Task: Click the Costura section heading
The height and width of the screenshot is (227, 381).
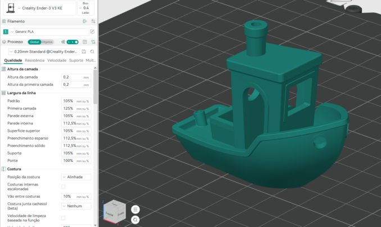Action: [x=14, y=169]
